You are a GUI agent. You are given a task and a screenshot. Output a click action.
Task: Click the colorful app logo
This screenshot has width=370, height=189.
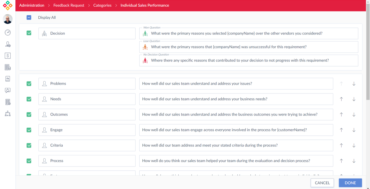(8, 5)
